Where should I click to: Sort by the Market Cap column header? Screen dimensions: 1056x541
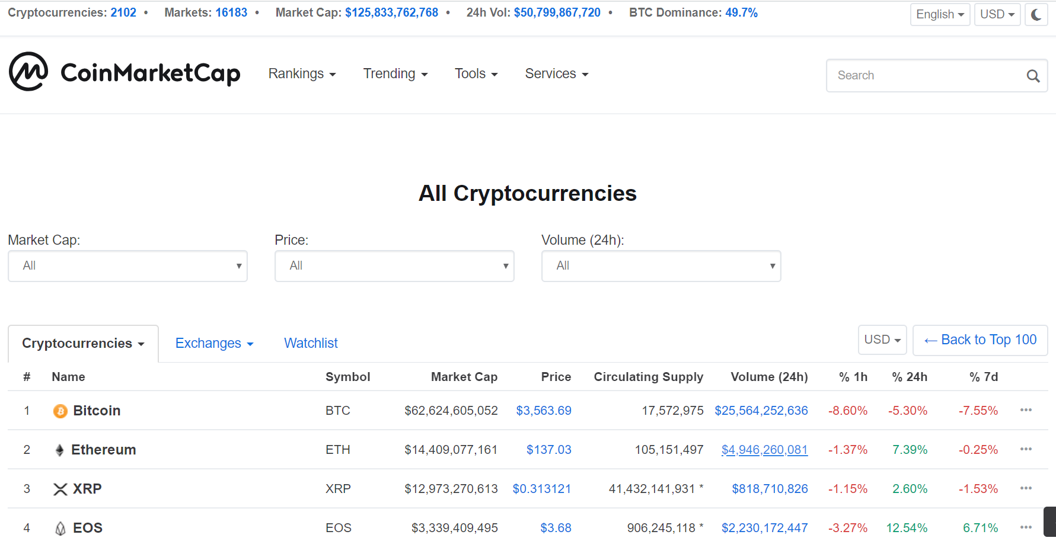point(464,377)
